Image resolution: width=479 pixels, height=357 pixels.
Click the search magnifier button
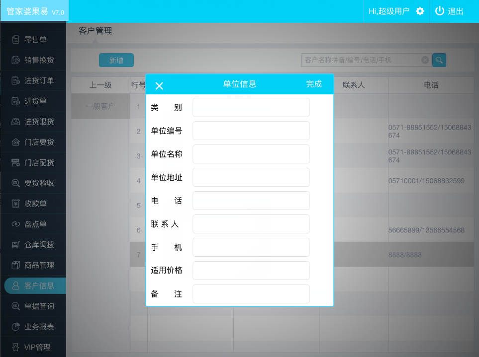click(x=439, y=60)
